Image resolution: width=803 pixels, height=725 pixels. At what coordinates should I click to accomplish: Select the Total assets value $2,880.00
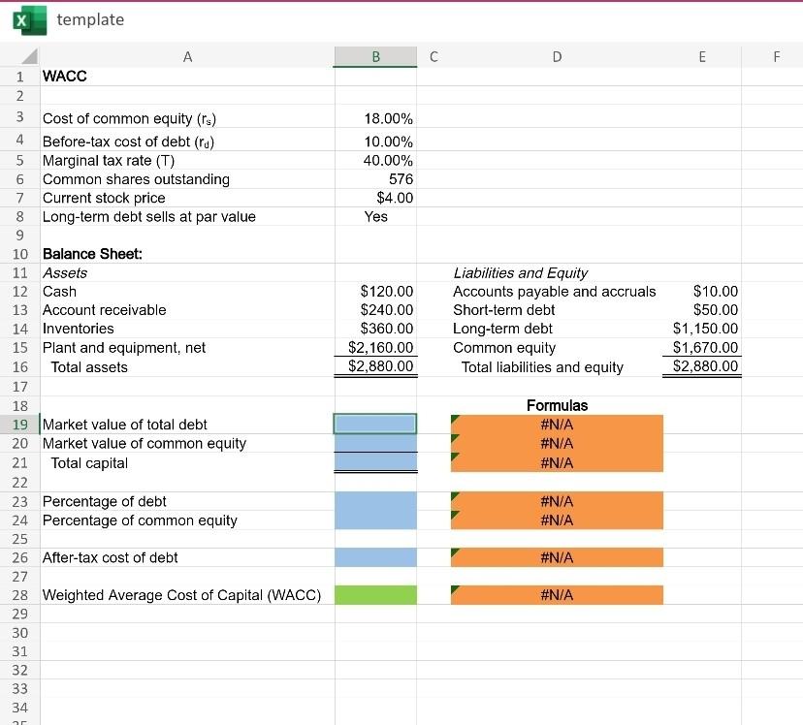click(375, 366)
